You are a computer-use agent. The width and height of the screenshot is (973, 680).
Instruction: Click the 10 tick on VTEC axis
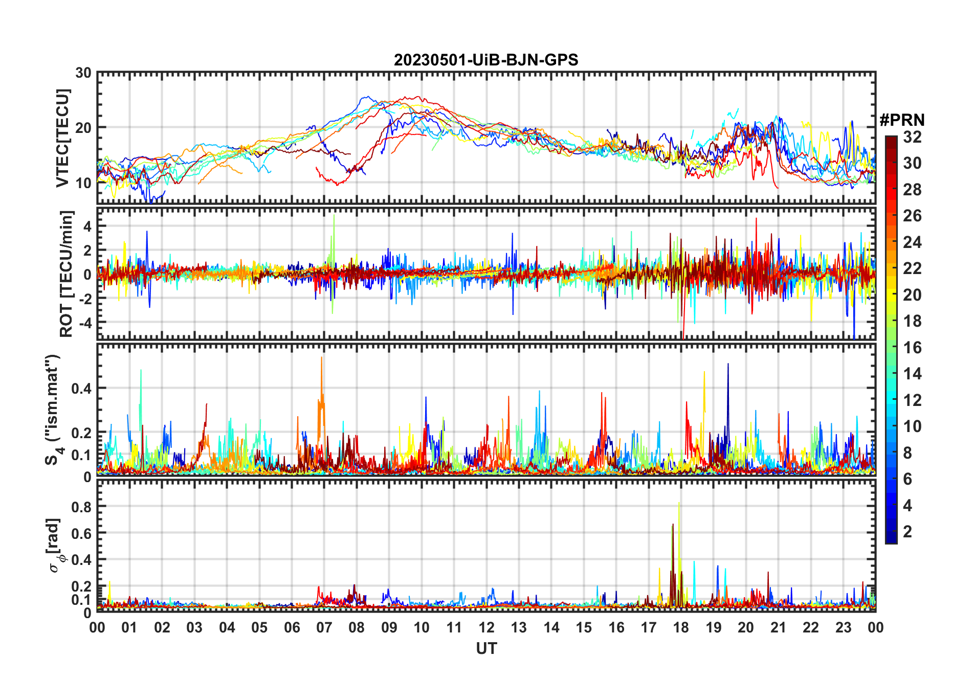click(x=83, y=183)
